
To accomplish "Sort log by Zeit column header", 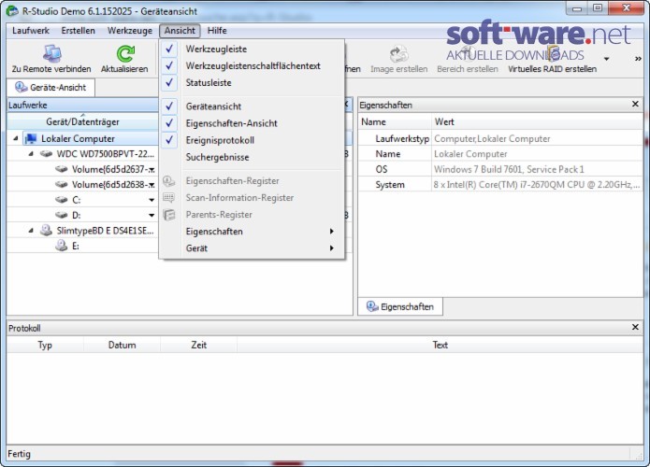I will pyautogui.click(x=198, y=345).
